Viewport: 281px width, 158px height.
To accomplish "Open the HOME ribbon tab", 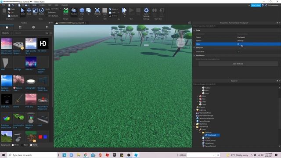I will click(34, 5).
